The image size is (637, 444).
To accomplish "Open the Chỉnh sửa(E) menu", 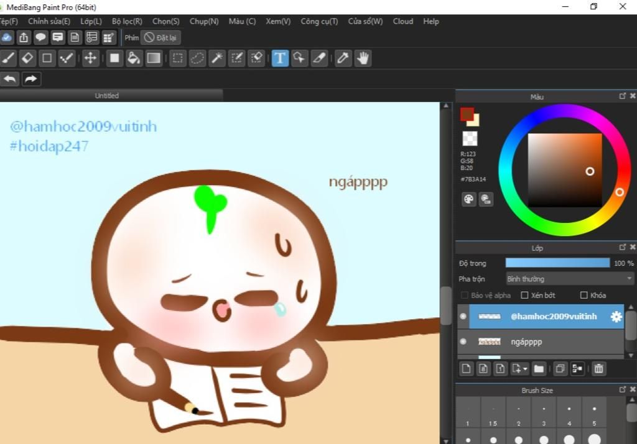I will (x=49, y=22).
